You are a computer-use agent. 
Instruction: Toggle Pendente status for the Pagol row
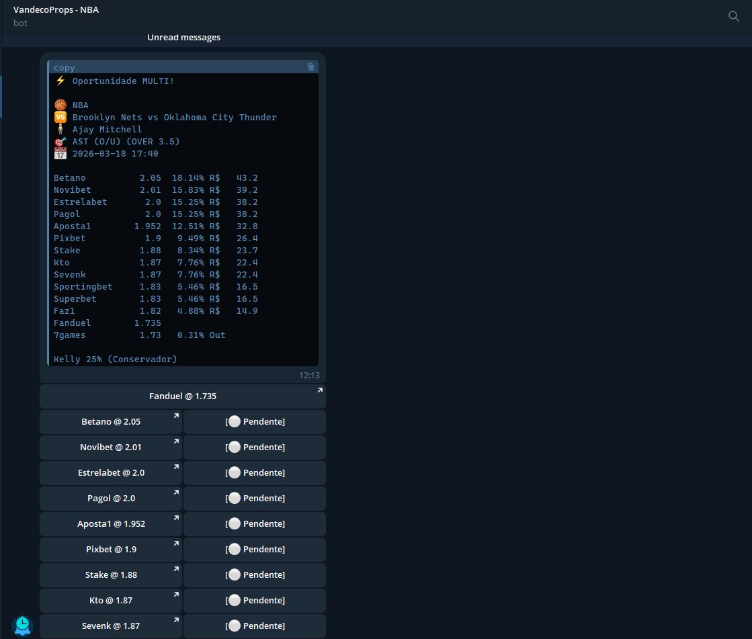(x=255, y=498)
